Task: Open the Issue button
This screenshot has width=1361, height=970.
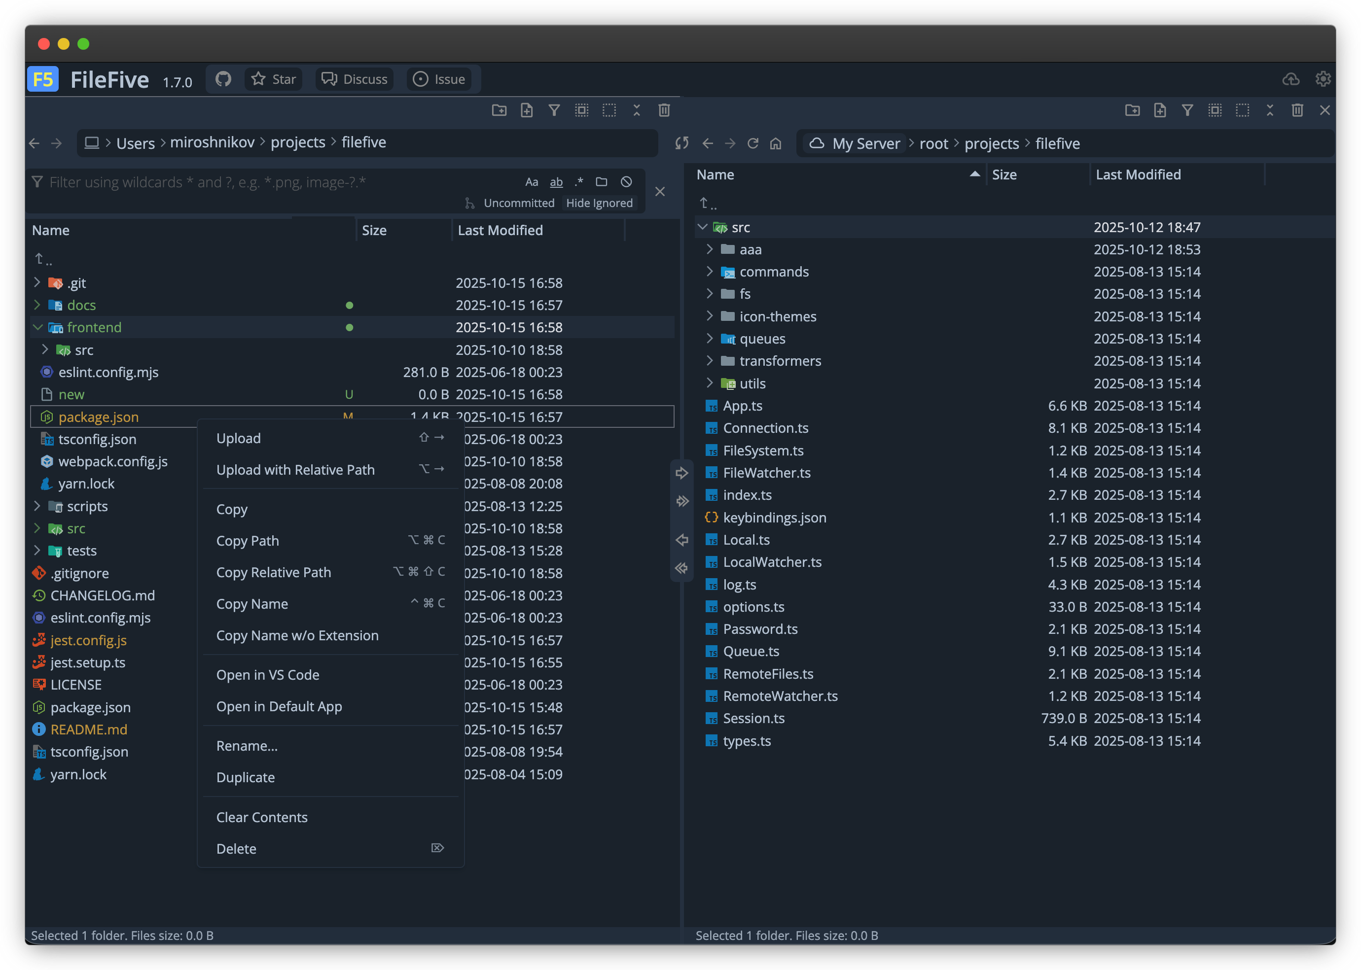Action: tap(439, 79)
